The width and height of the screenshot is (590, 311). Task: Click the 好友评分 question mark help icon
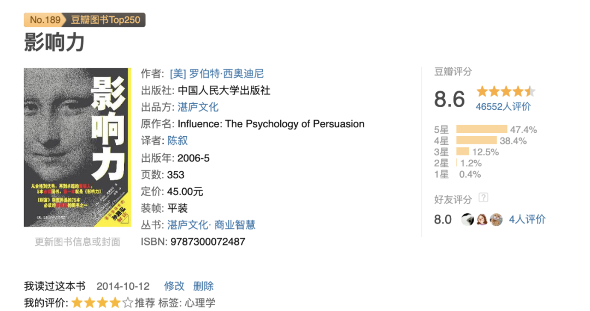click(x=483, y=198)
